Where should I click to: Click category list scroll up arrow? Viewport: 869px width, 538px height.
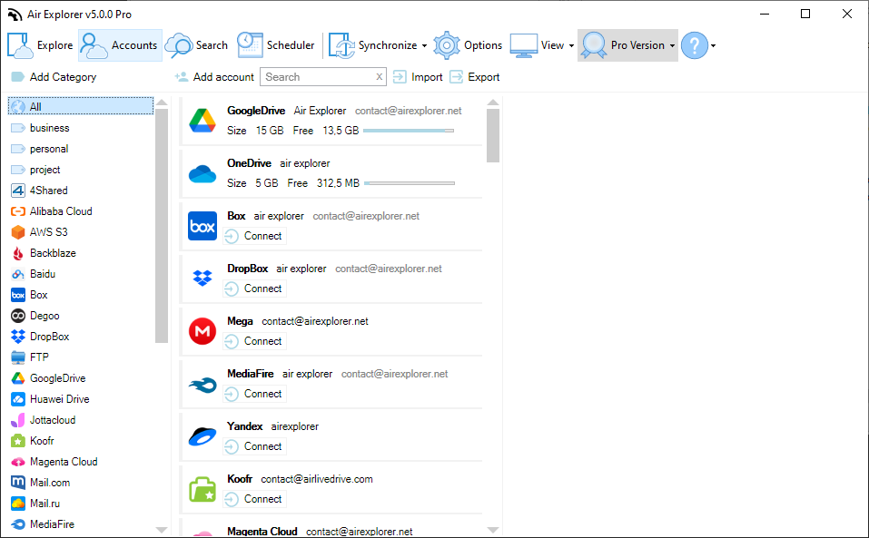(162, 103)
